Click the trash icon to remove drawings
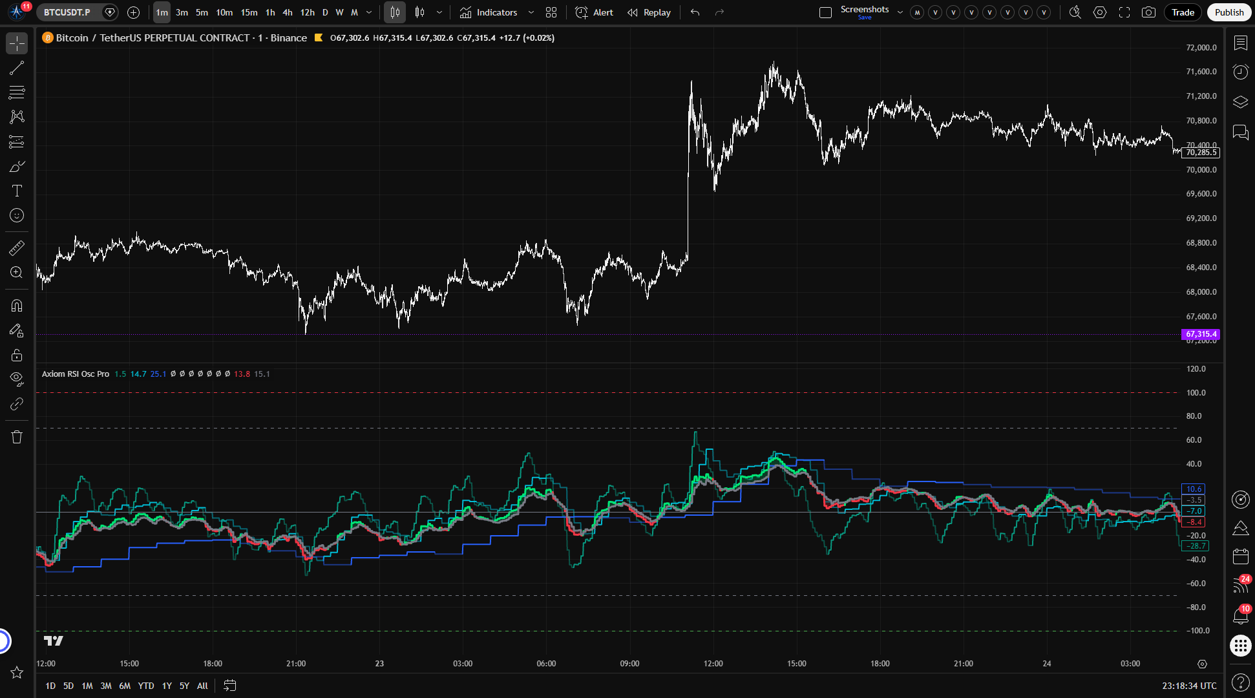This screenshot has width=1255, height=698. click(x=17, y=437)
